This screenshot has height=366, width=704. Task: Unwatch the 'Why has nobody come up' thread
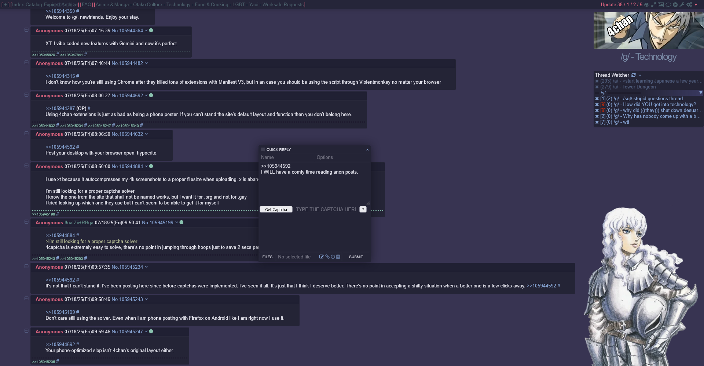point(597,116)
